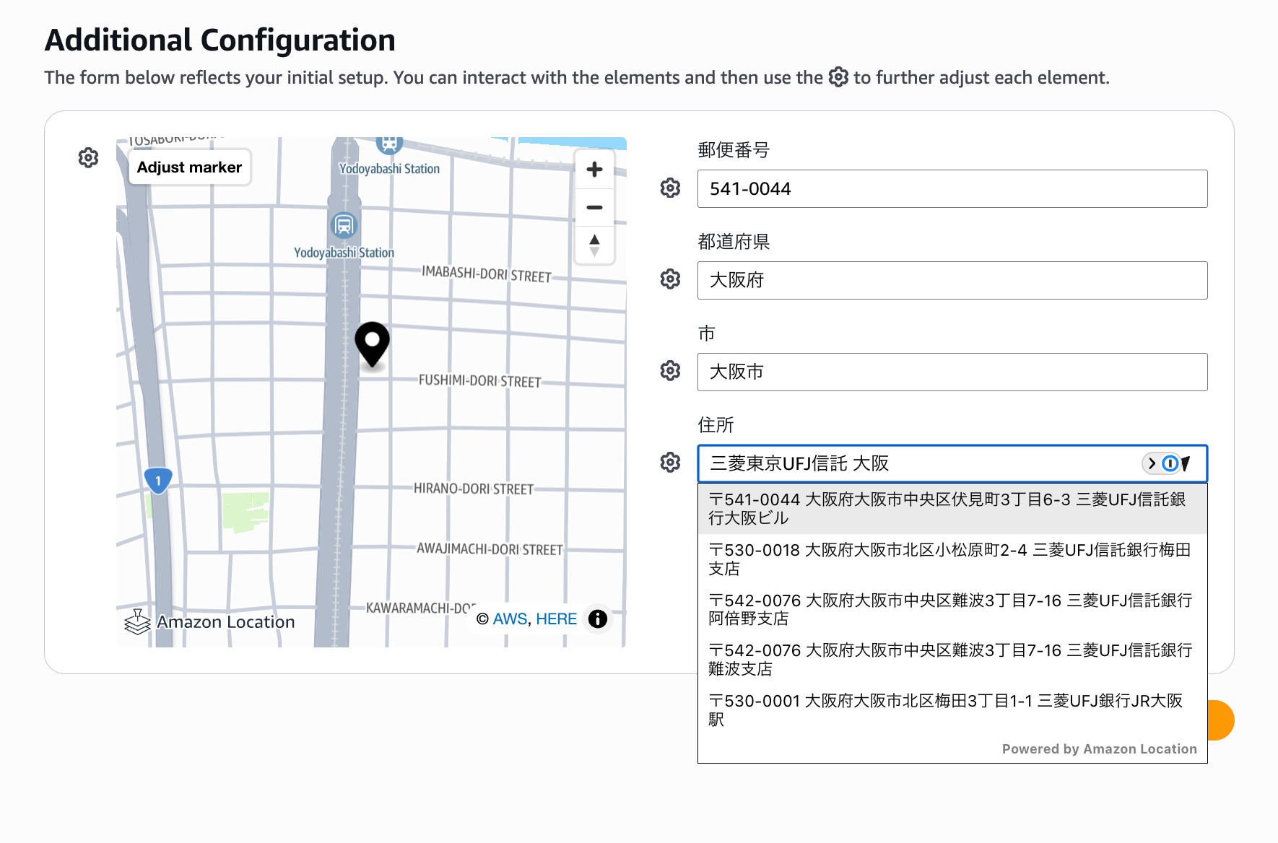Screen dimensions: 1278x843
Task: Click the 住所 field label
Action: 716,425
